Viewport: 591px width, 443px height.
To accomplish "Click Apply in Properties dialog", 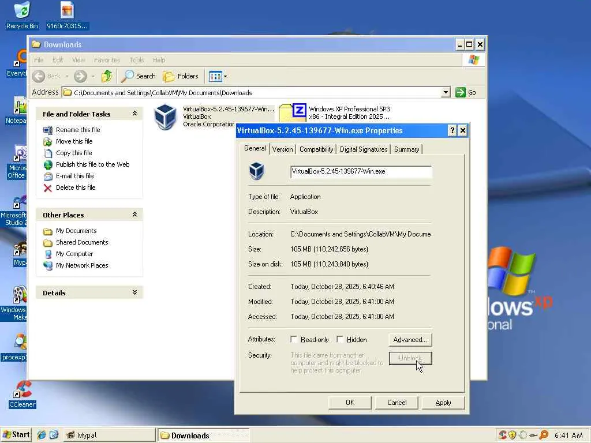I will click(x=443, y=403).
